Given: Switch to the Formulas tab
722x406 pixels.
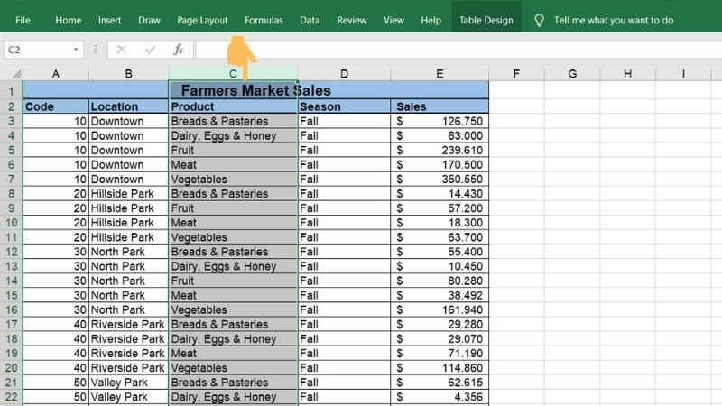Looking at the screenshot, I should tap(264, 20).
